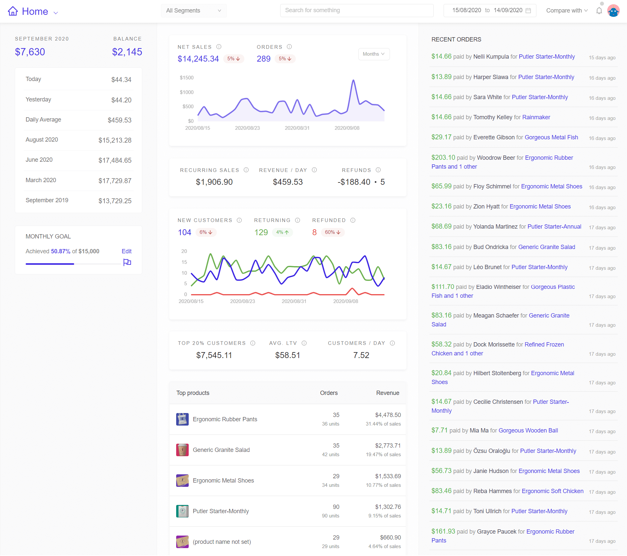Click the monthly goal flag icon

click(127, 262)
